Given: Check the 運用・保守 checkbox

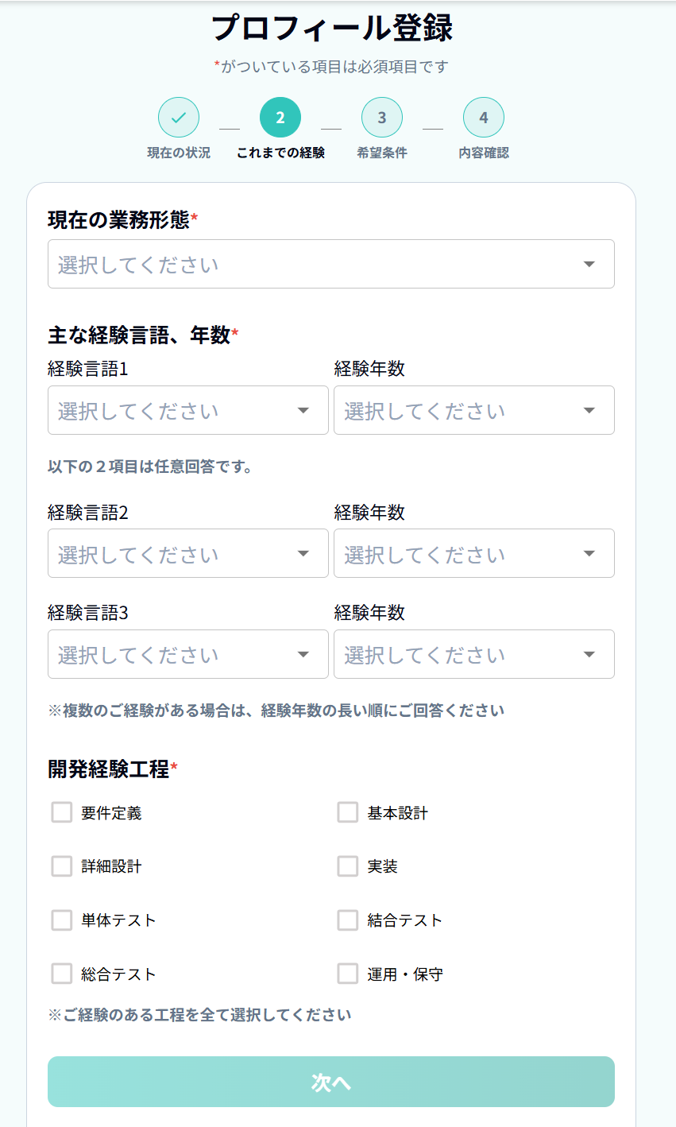Looking at the screenshot, I should [347, 974].
